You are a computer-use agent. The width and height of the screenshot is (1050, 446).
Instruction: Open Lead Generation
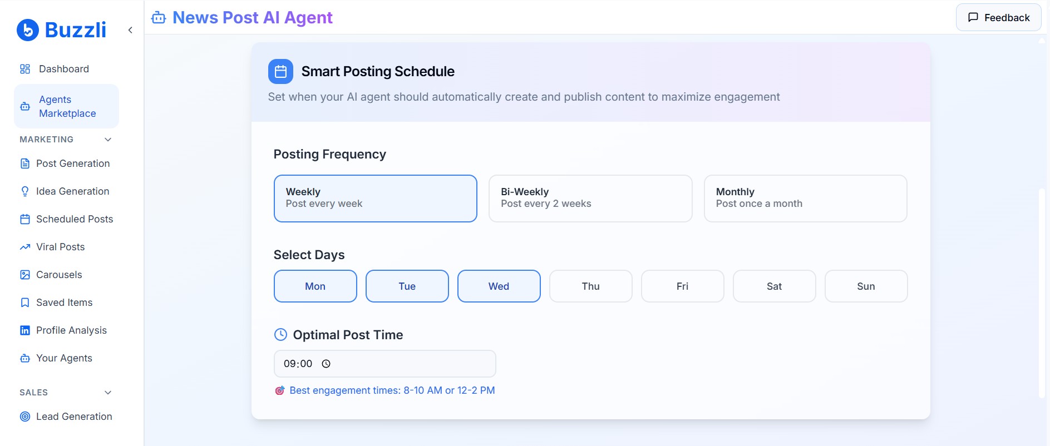74,416
